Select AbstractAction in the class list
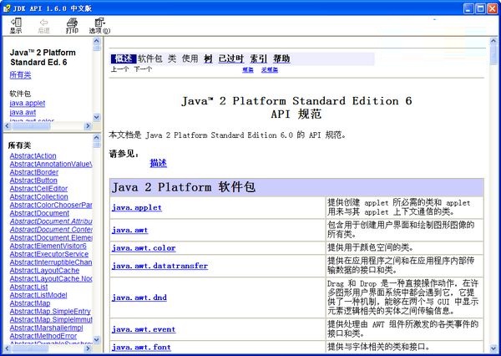Image resolution: width=501 pixels, height=356 pixels. click(33, 155)
